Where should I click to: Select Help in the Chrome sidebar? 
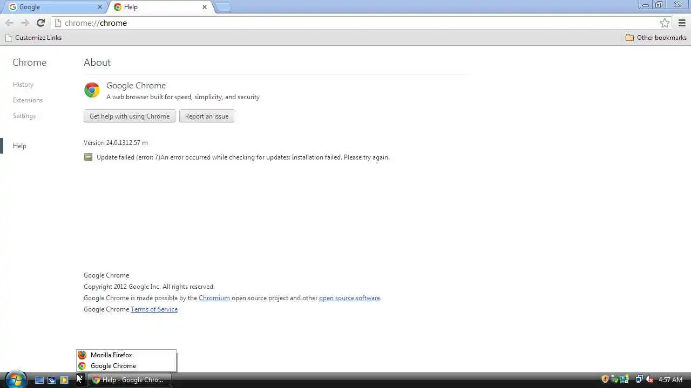[19, 146]
